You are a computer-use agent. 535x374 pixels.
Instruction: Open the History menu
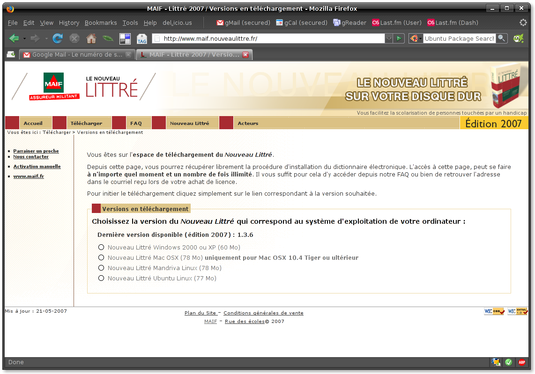(69, 23)
